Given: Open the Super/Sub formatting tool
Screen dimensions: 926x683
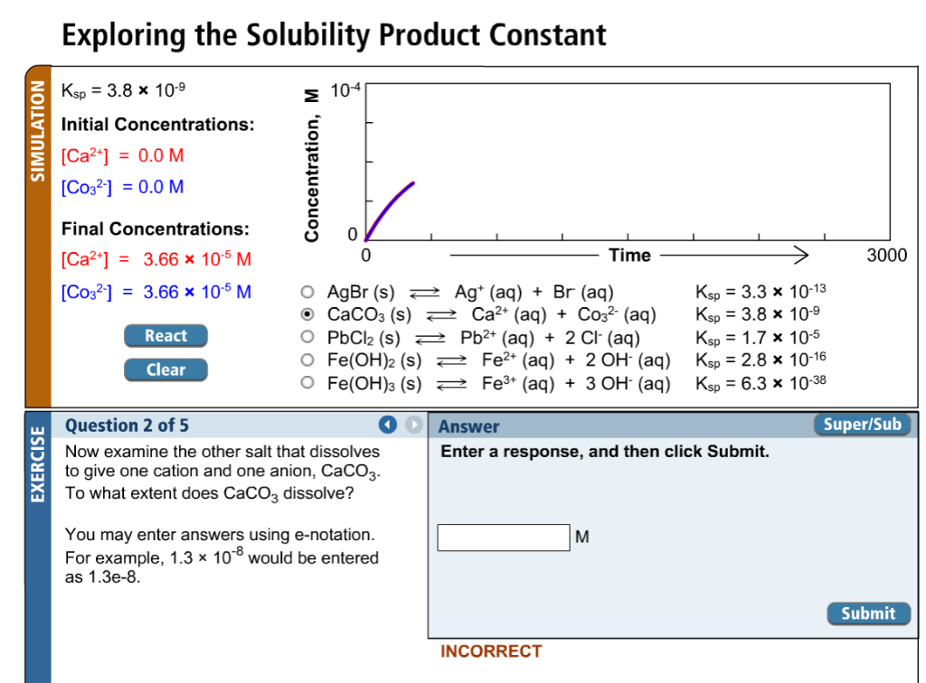Looking at the screenshot, I should 861,425.
